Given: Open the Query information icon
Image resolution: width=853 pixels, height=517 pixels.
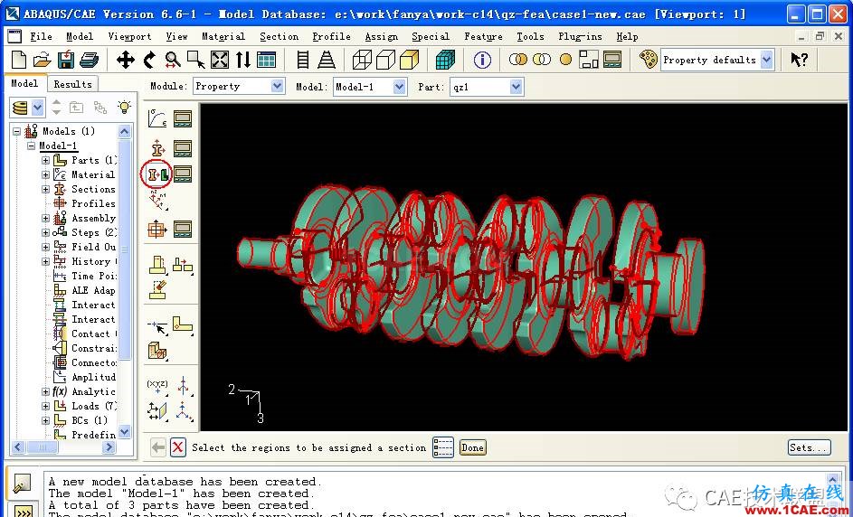Looking at the screenshot, I should coord(482,60).
